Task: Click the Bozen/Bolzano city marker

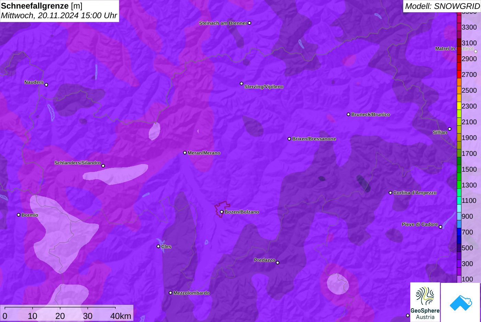Action: point(222,212)
